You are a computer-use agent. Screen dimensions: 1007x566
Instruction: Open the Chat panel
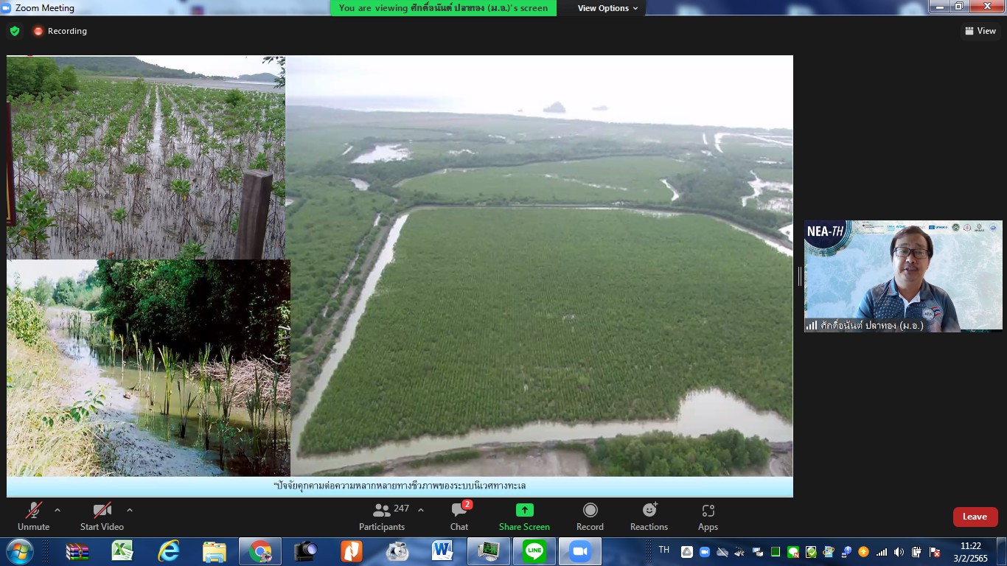459,517
